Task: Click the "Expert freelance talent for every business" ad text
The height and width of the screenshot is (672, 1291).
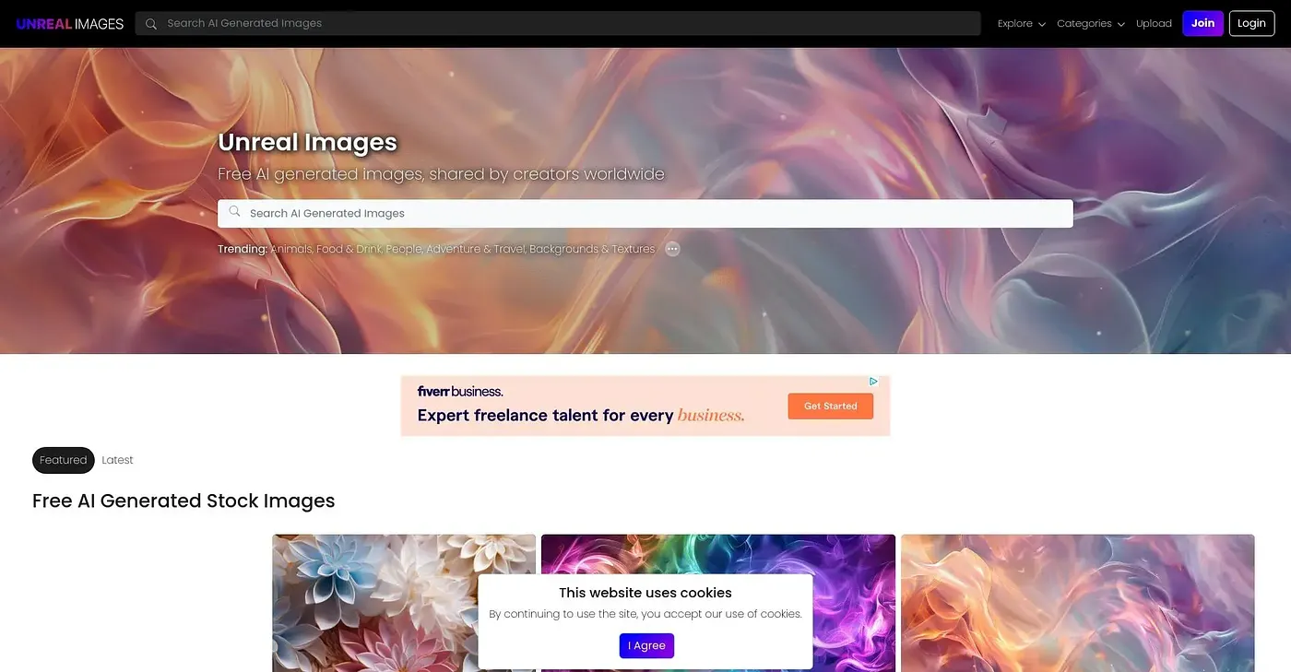Action: click(581, 415)
